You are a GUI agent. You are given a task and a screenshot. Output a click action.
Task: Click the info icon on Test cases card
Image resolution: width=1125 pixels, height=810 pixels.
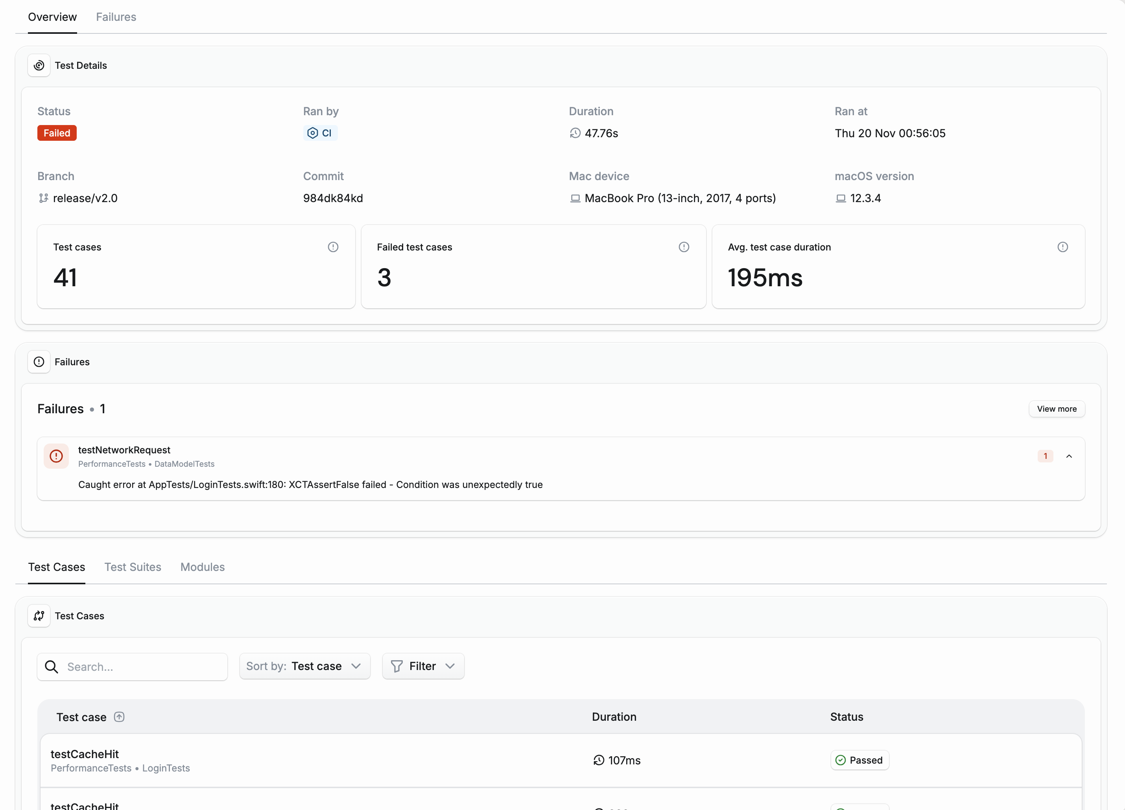[333, 247]
